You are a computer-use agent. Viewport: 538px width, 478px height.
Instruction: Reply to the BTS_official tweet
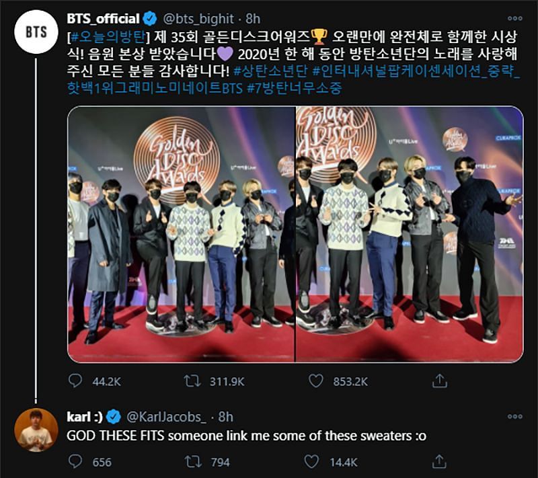click(75, 381)
